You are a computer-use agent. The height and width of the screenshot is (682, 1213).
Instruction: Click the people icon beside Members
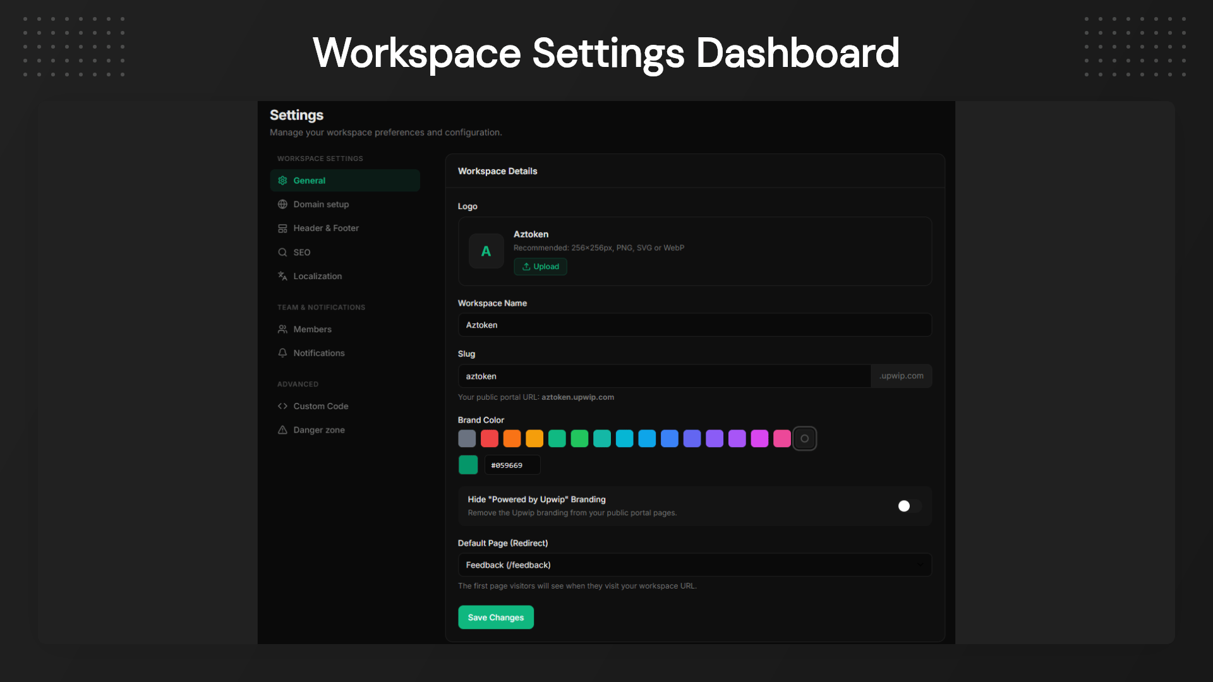click(282, 330)
